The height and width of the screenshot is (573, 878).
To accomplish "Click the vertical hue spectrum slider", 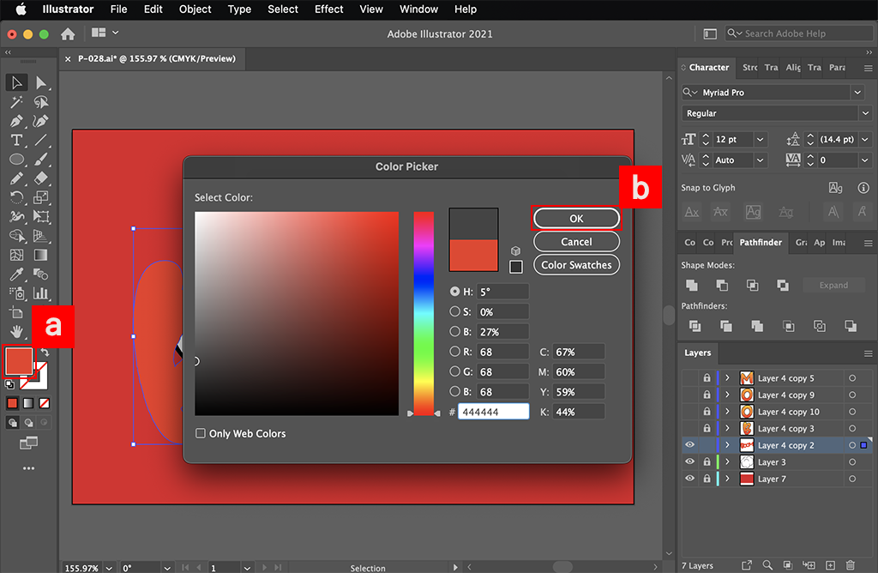I will coord(424,314).
